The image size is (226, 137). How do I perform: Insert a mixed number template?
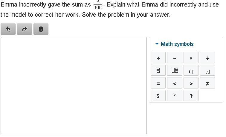175,70
